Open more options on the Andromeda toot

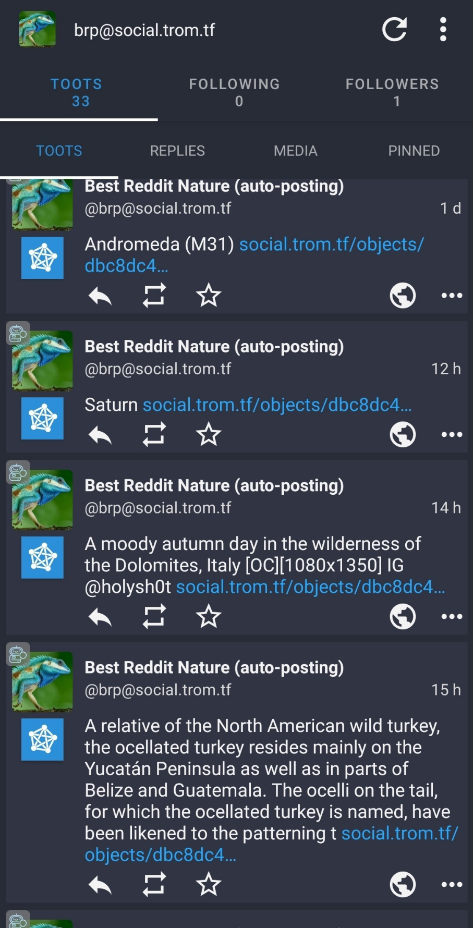pyautogui.click(x=452, y=296)
